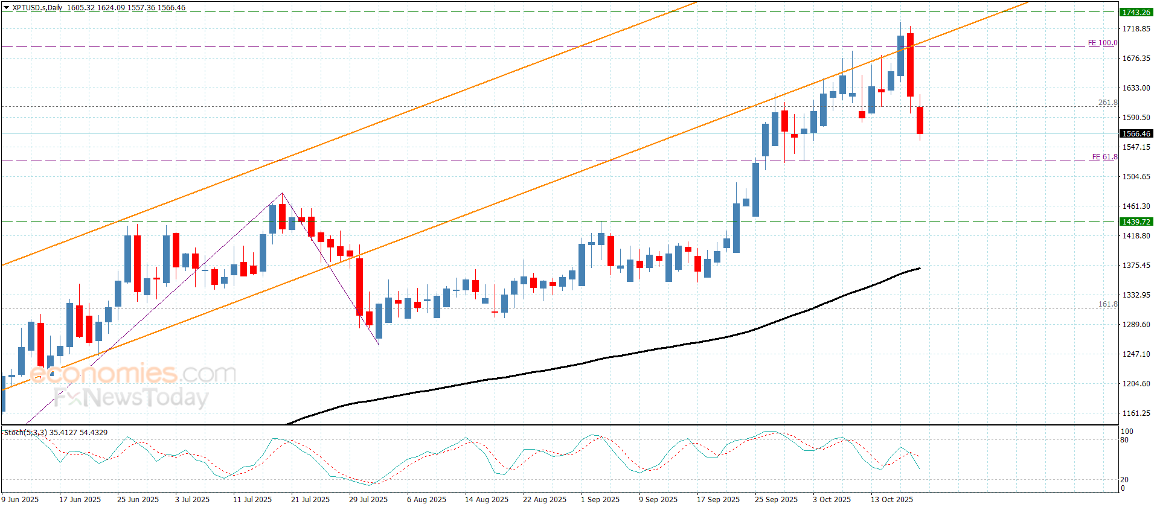The height and width of the screenshot is (507, 1157).
Task: Select the latest red candlestick
Action: pyautogui.click(x=920, y=120)
